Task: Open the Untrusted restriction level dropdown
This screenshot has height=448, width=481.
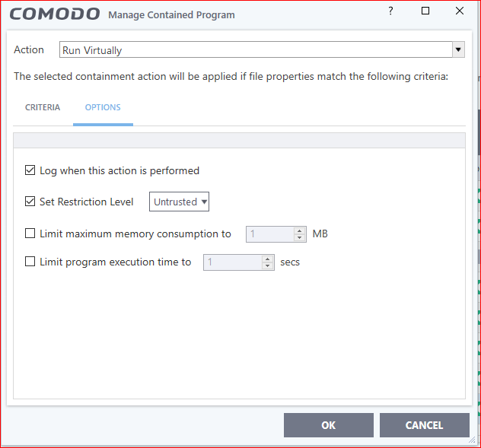Action: pos(180,202)
